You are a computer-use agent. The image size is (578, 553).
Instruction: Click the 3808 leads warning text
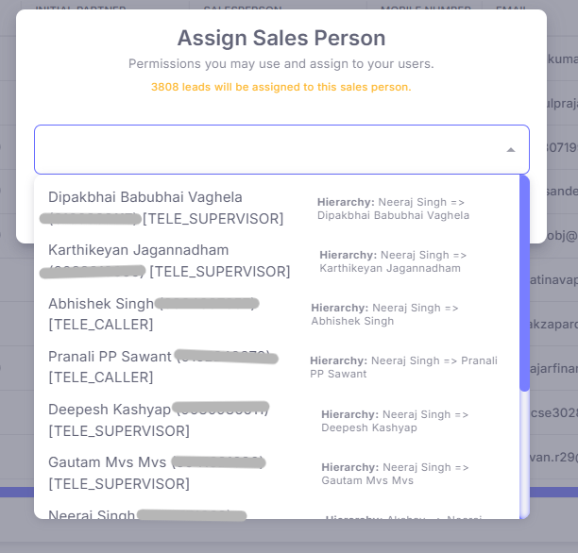[281, 87]
